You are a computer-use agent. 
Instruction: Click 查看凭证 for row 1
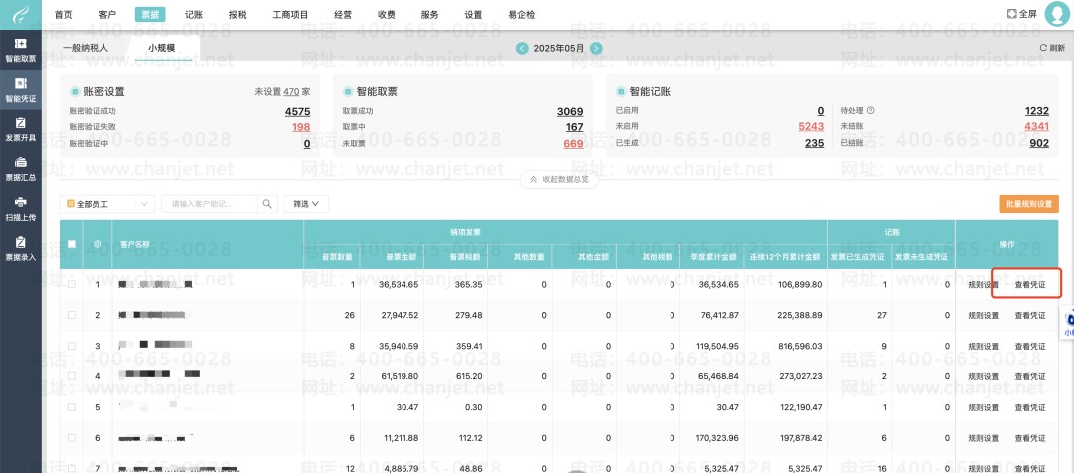tap(1030, 284)
